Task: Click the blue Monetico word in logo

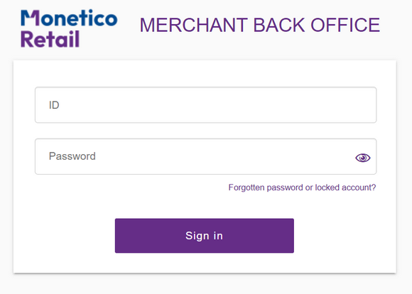Action: pos(69,18)
